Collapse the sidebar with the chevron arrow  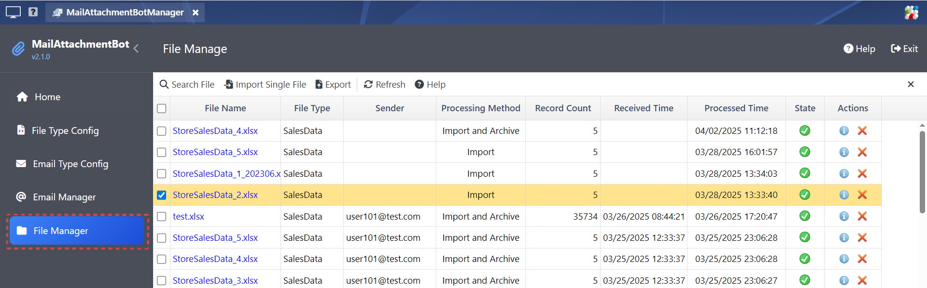(x=137, y=49)
